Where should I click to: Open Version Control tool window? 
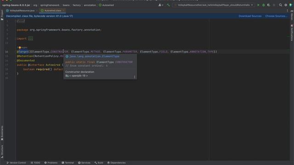17,163
